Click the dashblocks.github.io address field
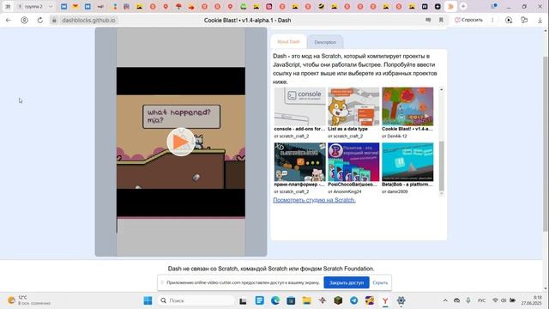 pyautogui.click(x=88, y=21)
